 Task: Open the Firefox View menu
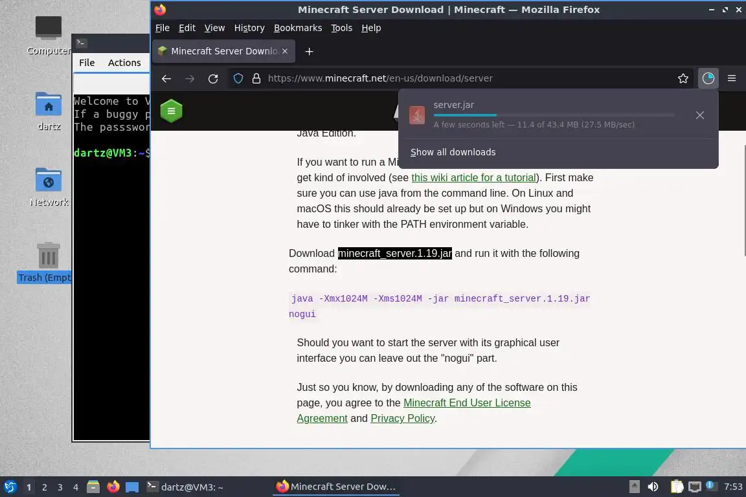[214, 28]
